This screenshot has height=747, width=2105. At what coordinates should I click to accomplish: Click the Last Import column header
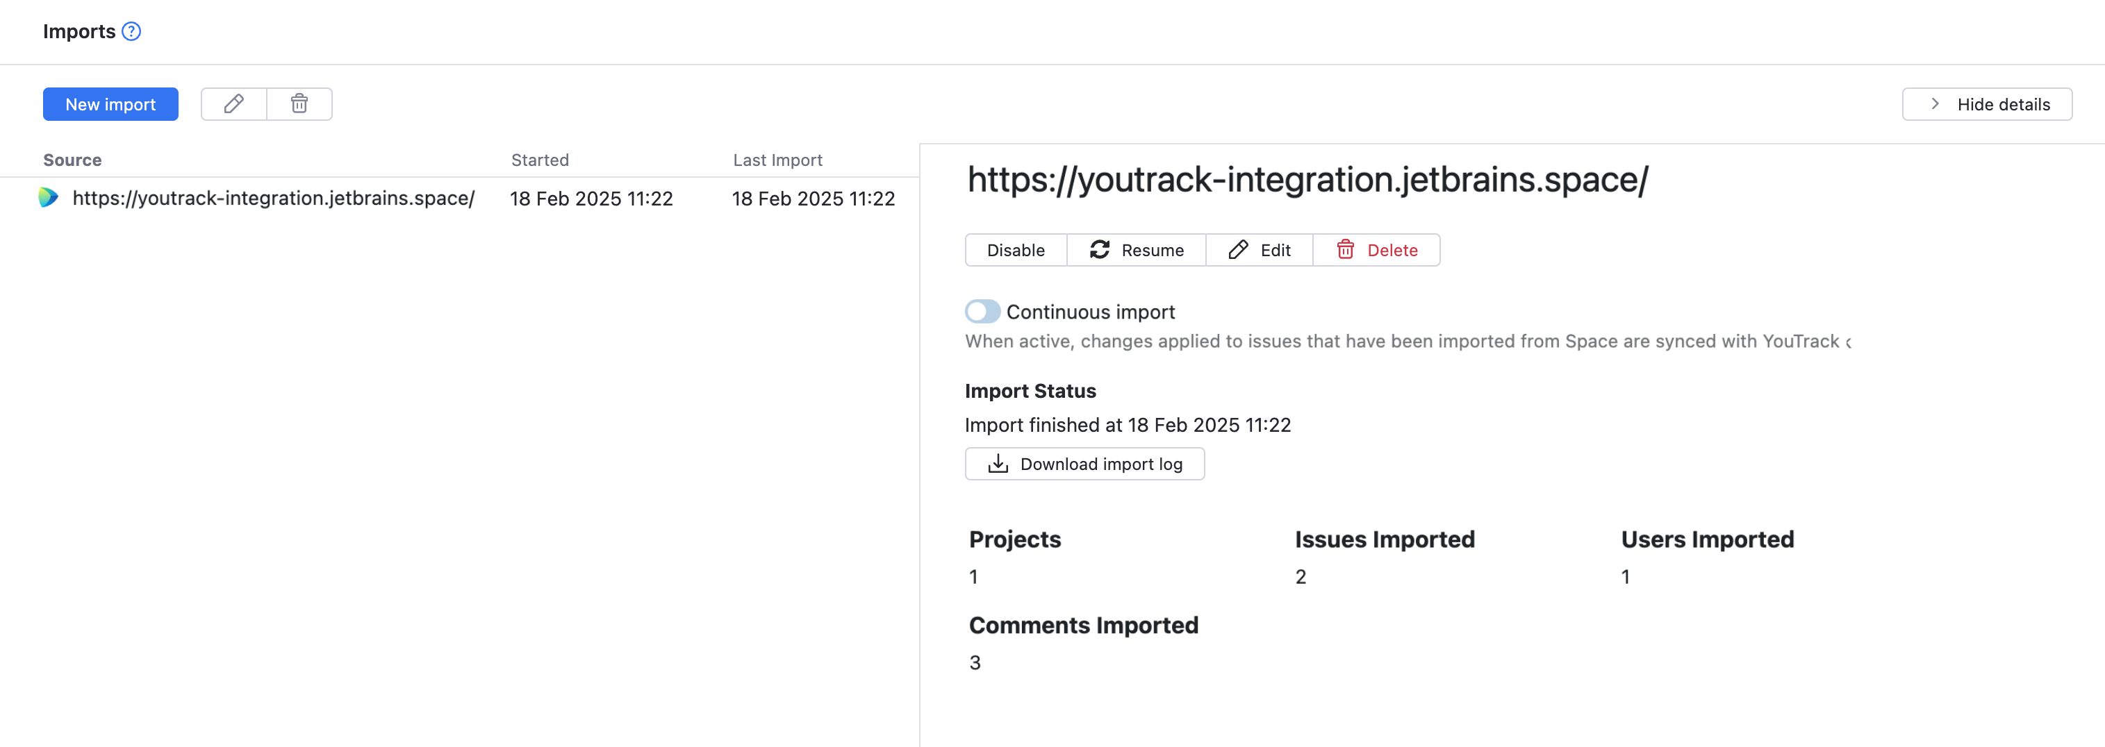777,159
